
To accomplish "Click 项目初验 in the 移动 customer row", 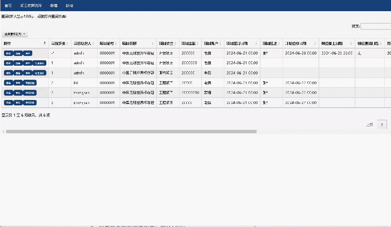I will click(30, 93).
